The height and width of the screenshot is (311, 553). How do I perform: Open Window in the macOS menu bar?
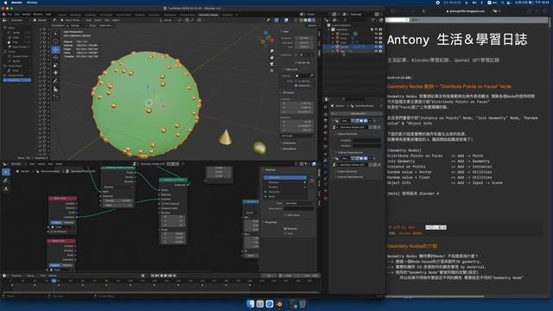pyautogui.click(x=32, y=3)
